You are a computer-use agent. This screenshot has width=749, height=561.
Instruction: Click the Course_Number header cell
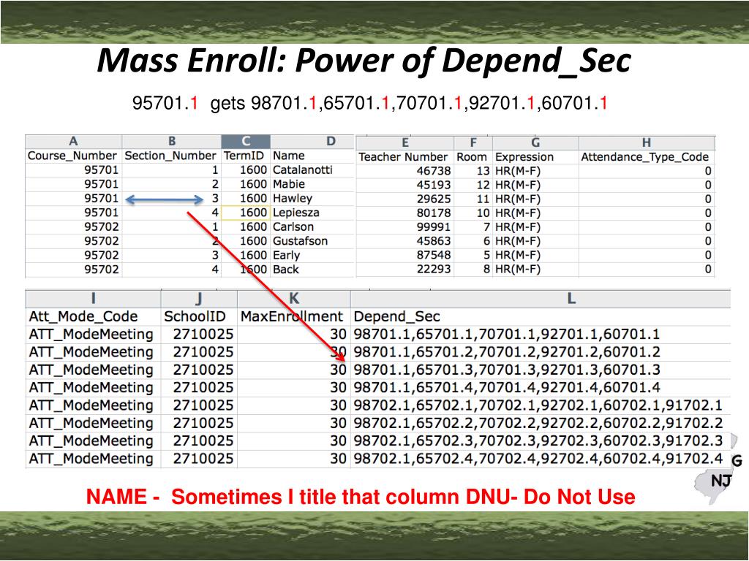(72, 156)
